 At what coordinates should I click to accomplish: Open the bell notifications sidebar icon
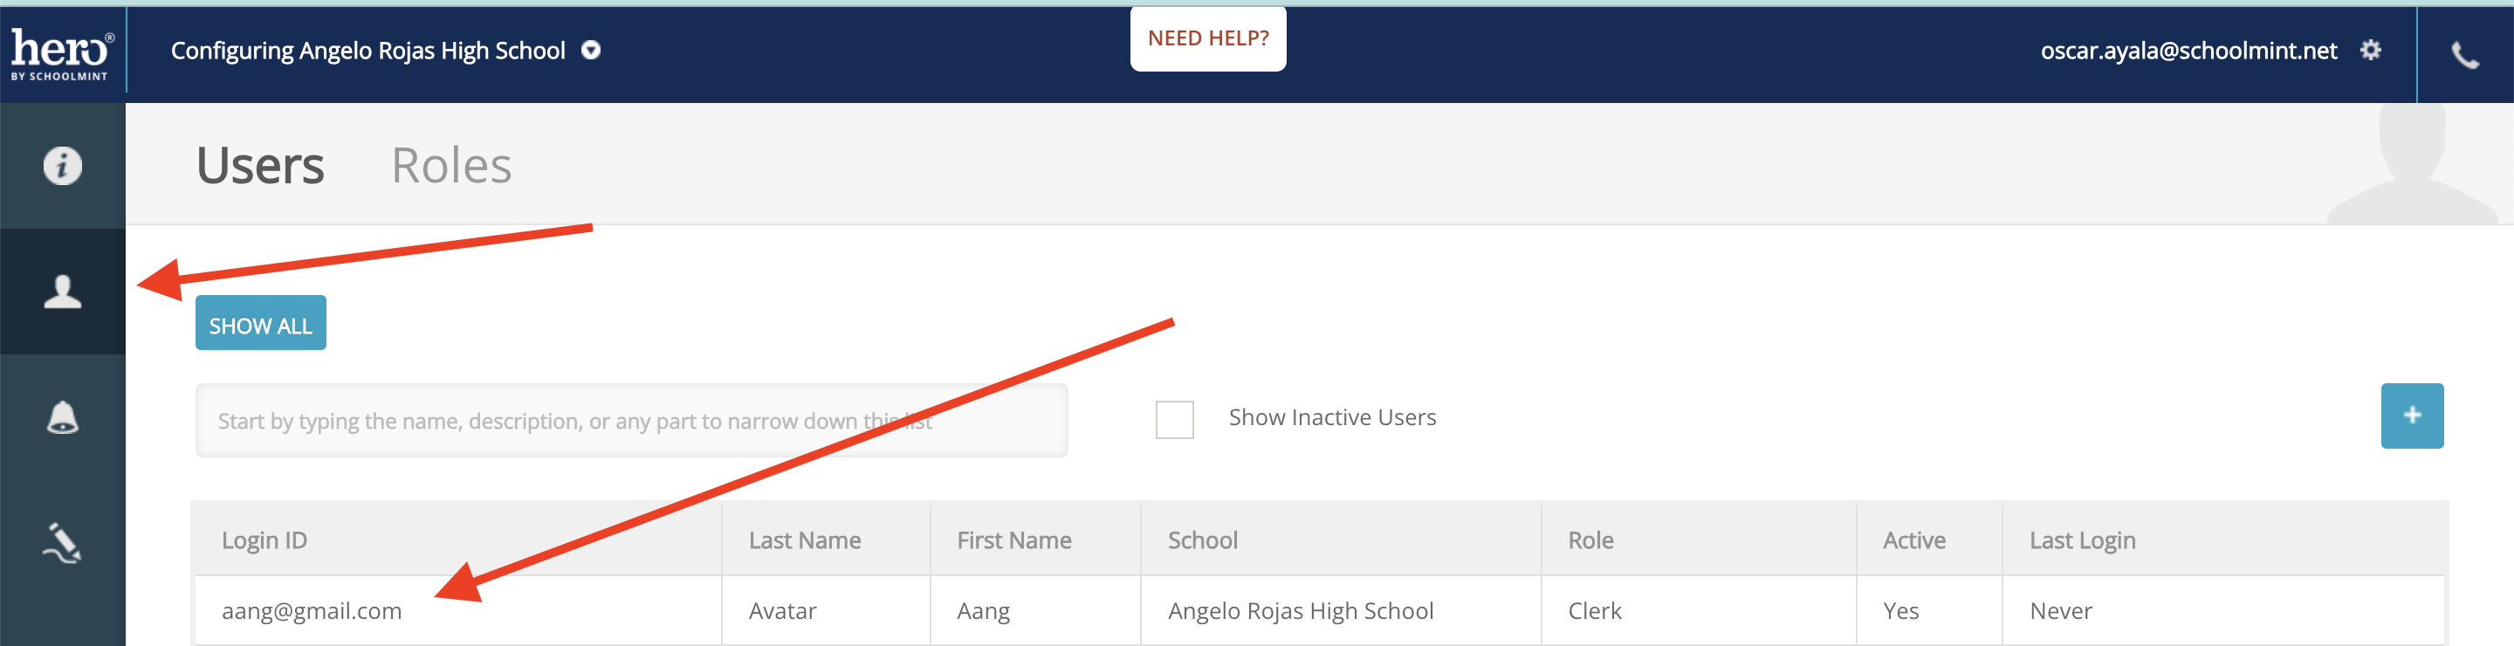[x=63, y=417]
